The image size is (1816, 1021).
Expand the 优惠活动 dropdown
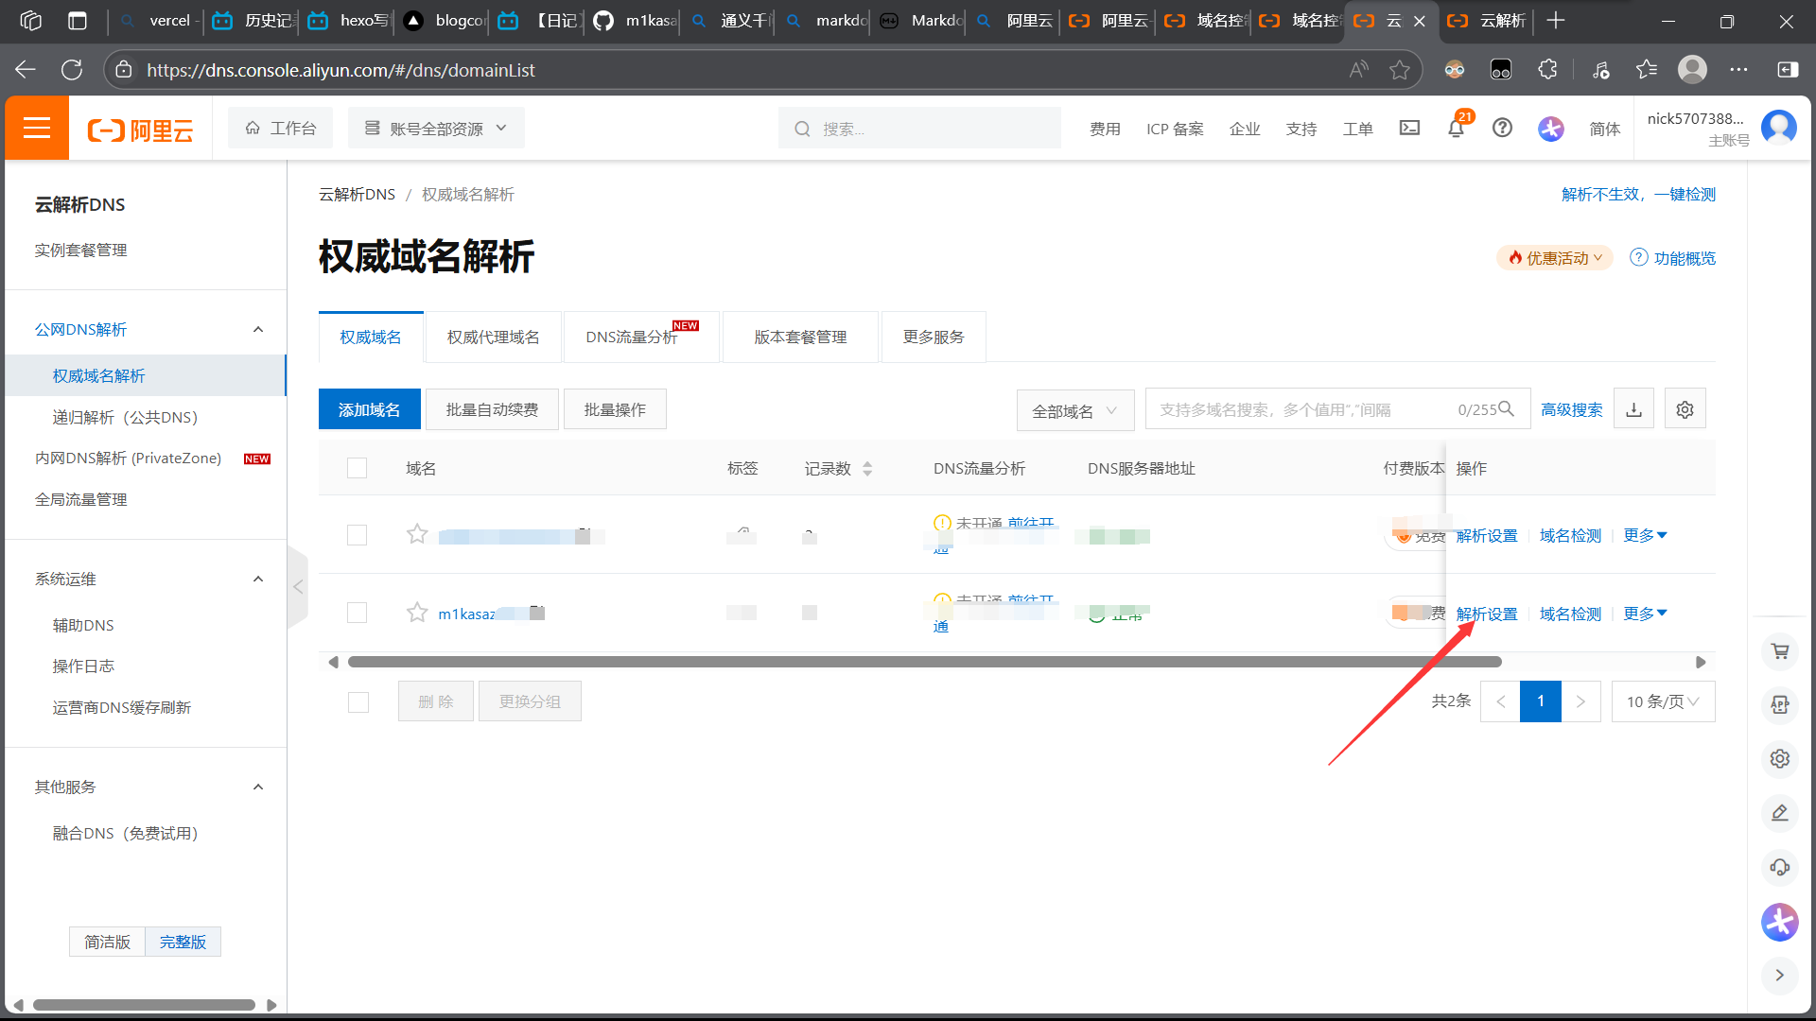click(x=1555, y=258)
